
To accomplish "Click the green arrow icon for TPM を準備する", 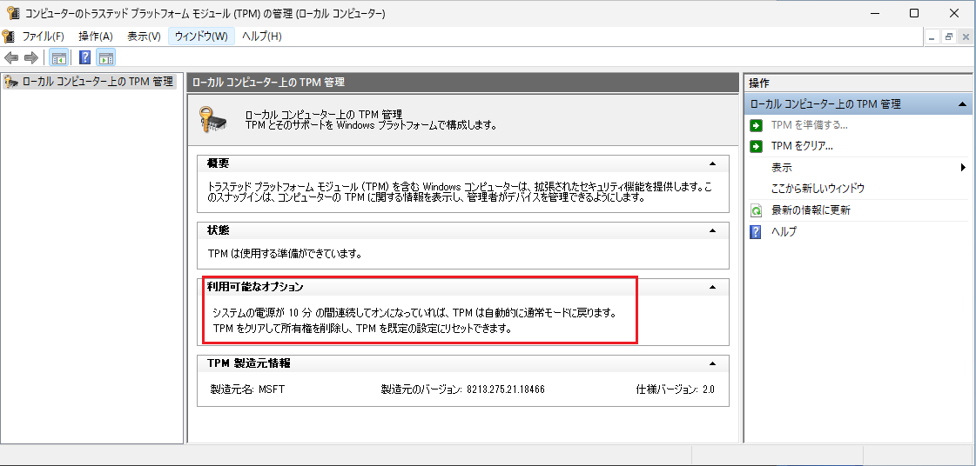I will [757, 125].
